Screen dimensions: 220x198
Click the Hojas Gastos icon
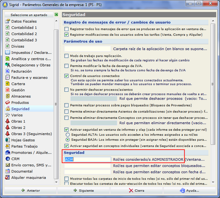click(8, 140)
